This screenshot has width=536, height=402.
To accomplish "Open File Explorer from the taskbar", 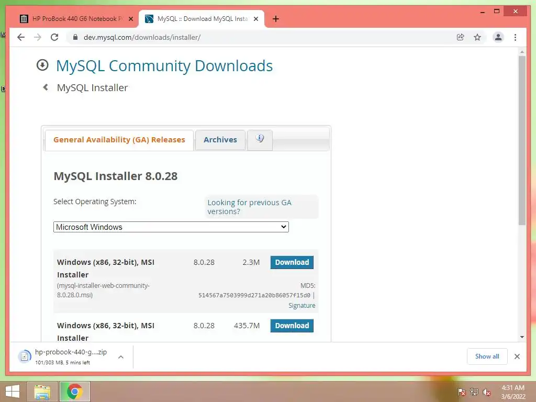I will tap(42, 392).
